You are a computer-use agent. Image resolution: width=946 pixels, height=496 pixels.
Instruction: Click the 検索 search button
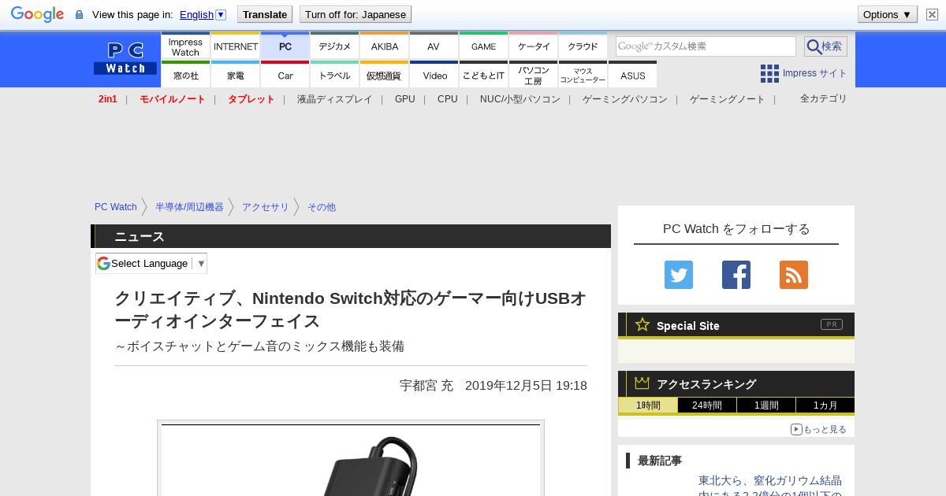coord(825,46)
